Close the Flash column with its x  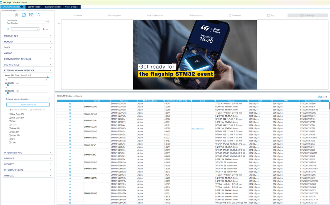pyautogui.click(x=272, y=101)
